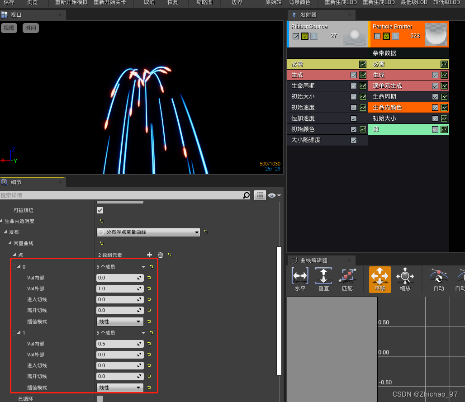Click the details search magnifier icon
Viewport: 465px width, 402px height.
(247, 195)
